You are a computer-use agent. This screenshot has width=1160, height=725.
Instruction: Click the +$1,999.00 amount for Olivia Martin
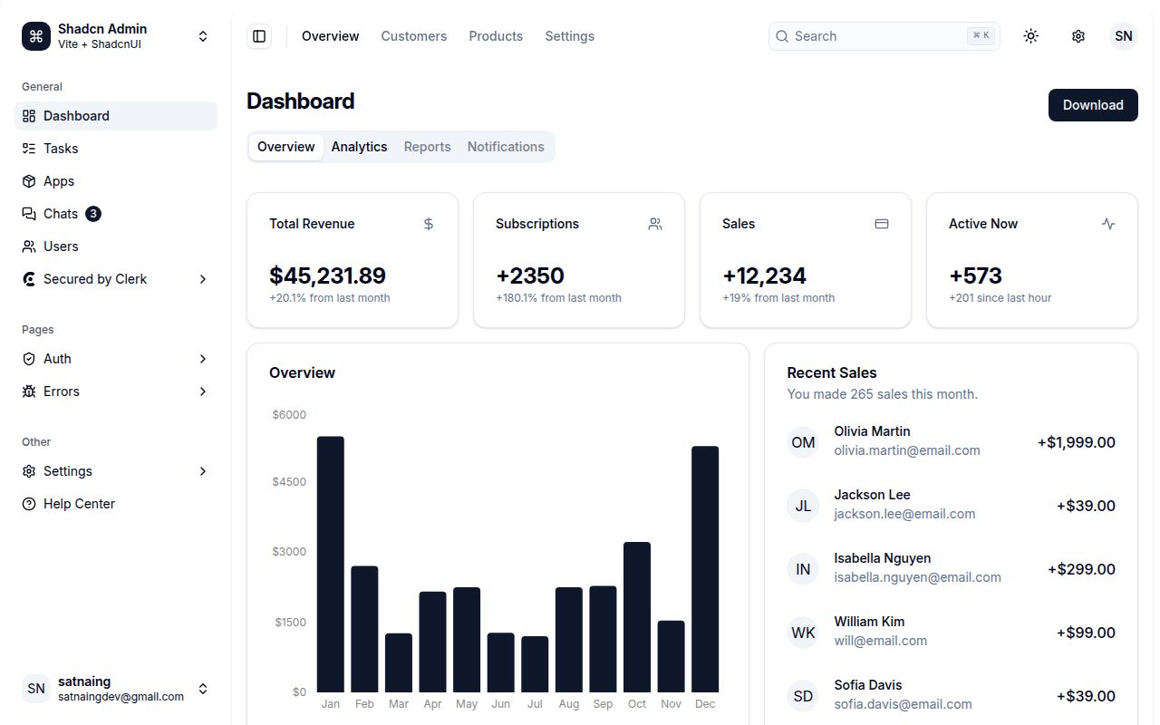tap(1077, 442)
